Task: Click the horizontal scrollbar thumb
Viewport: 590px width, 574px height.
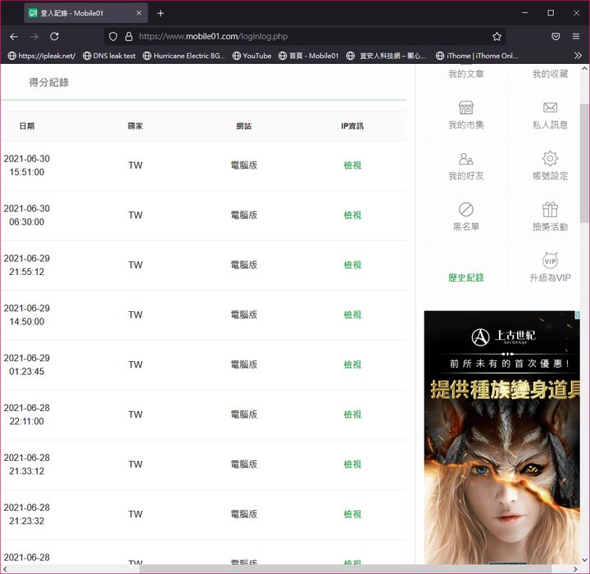Action: 346,569
